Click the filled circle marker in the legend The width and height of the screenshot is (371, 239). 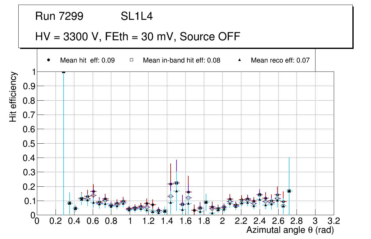coord(48,60)
